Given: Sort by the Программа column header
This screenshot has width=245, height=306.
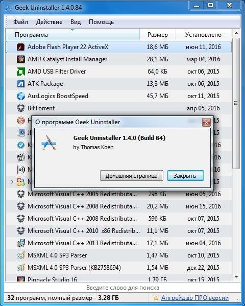Looking at the screenshot, I should tap(72, 35).
